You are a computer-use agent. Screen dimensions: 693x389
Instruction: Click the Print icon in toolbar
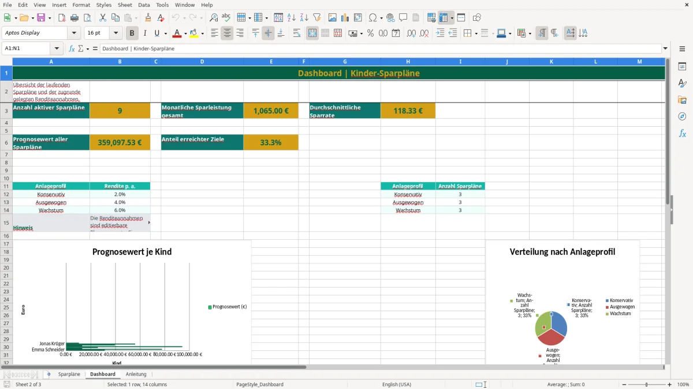(76, 18)
